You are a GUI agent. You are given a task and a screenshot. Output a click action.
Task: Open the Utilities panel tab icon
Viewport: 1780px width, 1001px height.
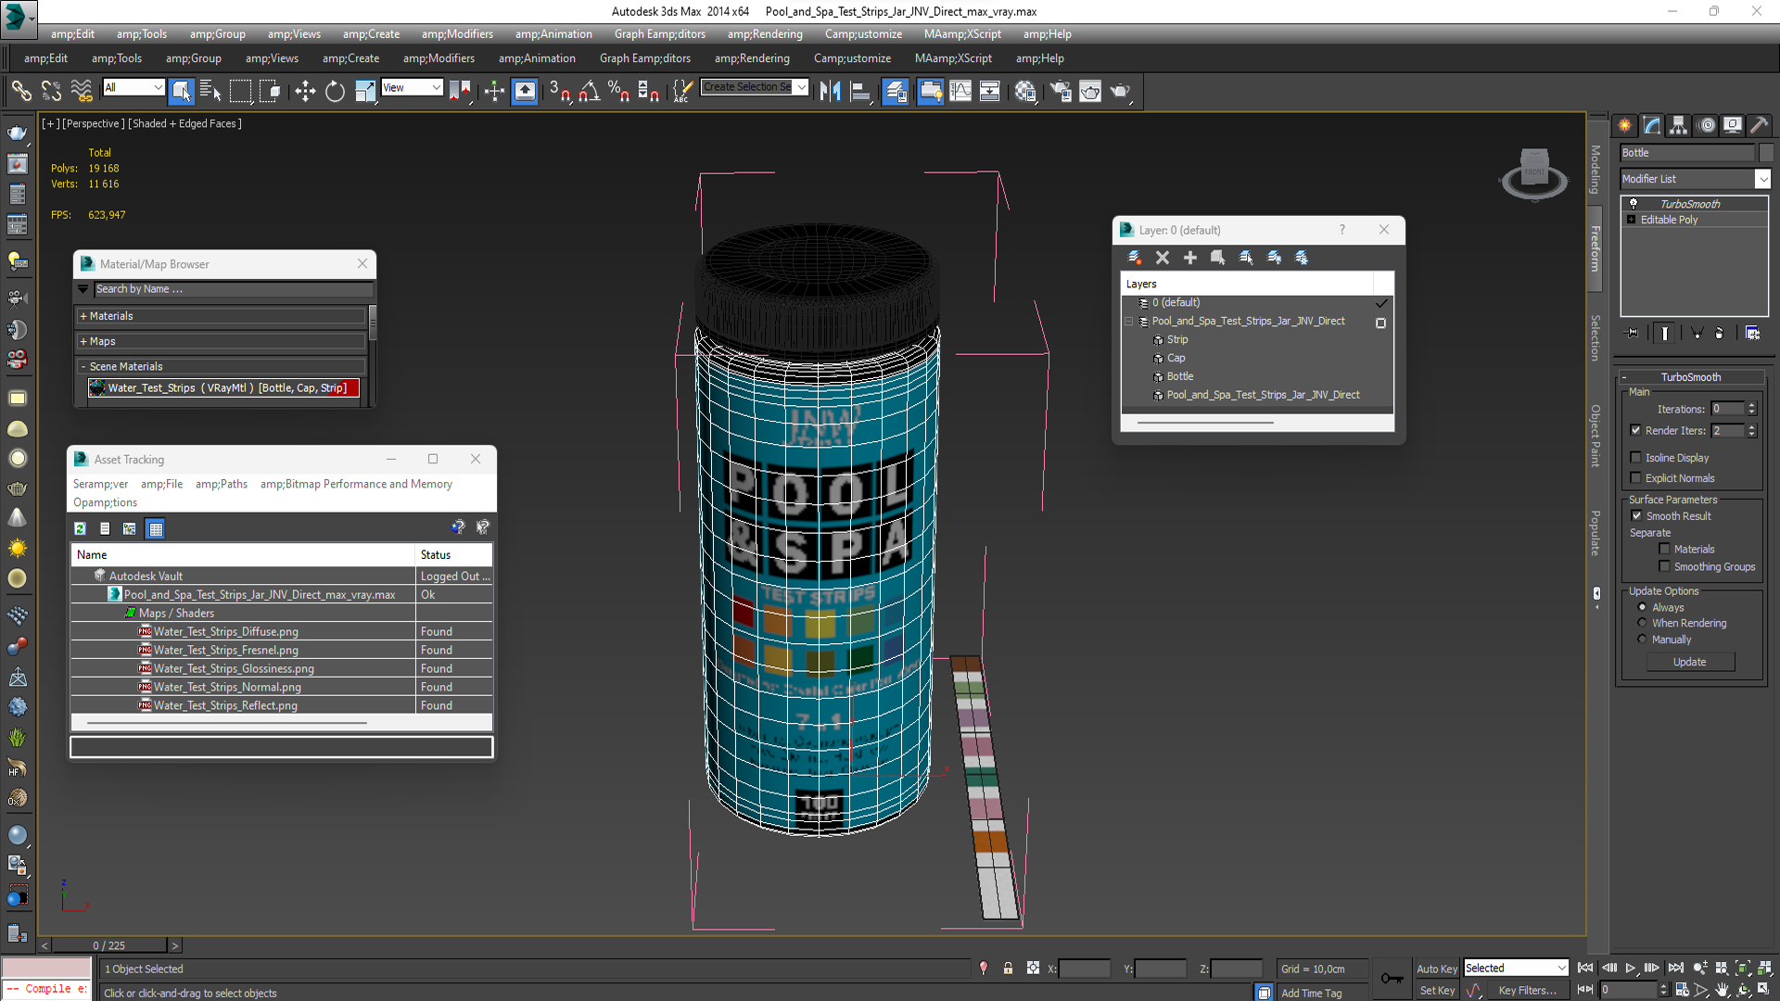click(1759, 125)
